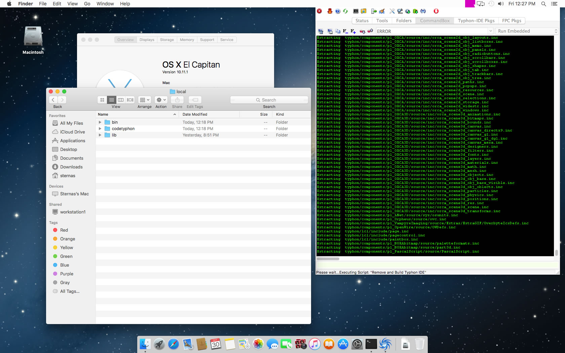Select the Green tag in sidebar
This screenshot has width=565, height=353.
click(66, 256)
